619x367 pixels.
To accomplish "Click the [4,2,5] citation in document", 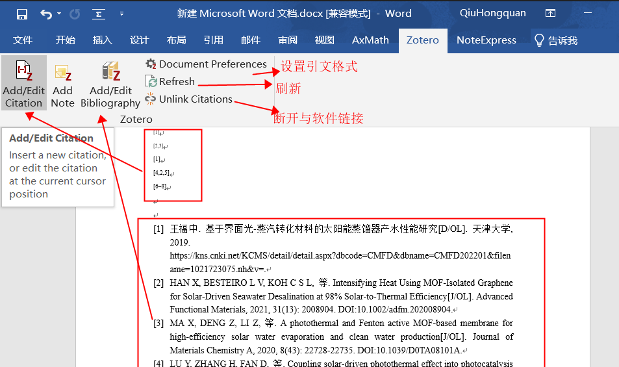I will [161, 173].
